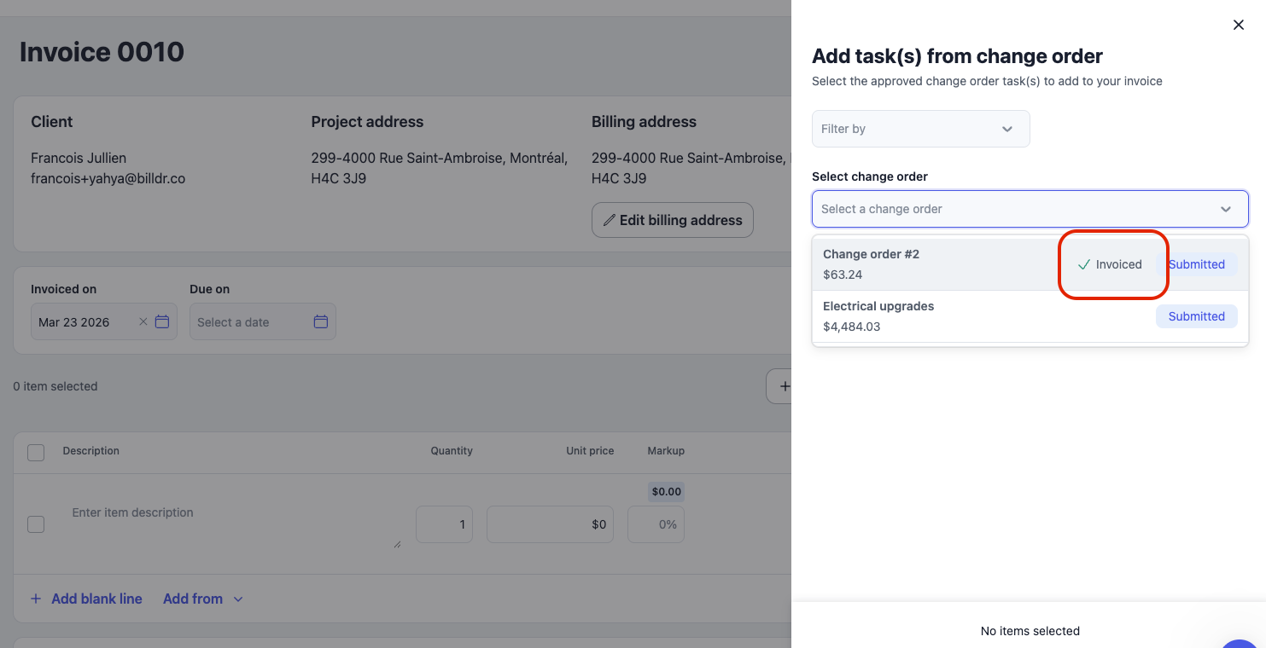Screen dimensions: 1266x648
Task: Click Edit billing address button
Action: (672, 220)
